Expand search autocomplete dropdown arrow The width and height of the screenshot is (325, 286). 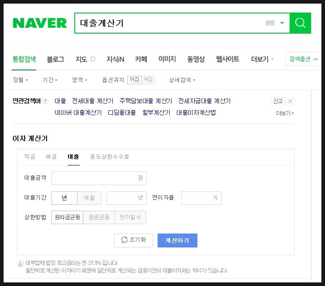282,23
